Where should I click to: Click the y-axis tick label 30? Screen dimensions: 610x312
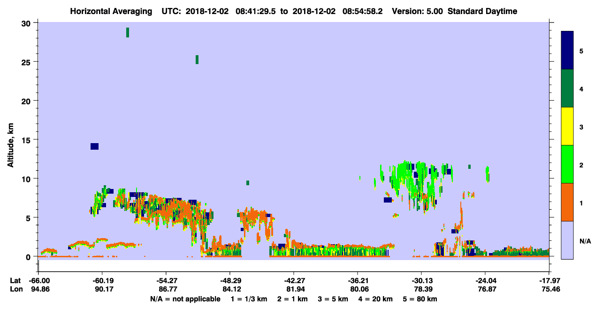27,23
